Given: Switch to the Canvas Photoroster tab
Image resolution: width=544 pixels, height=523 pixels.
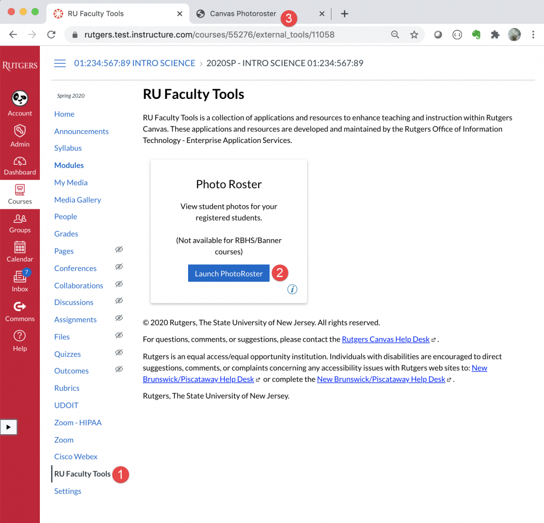Looking at the screenshot, I should [243, 13].
